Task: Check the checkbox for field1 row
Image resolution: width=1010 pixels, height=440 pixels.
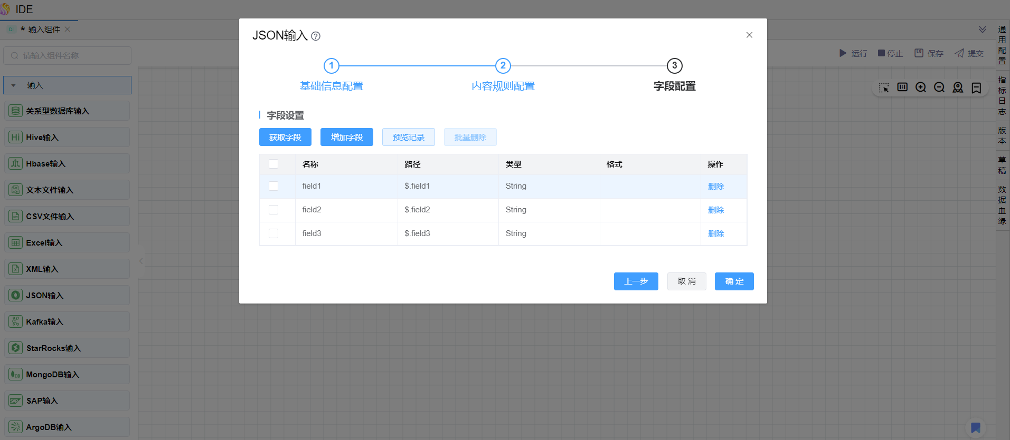Action: point(273,186)
